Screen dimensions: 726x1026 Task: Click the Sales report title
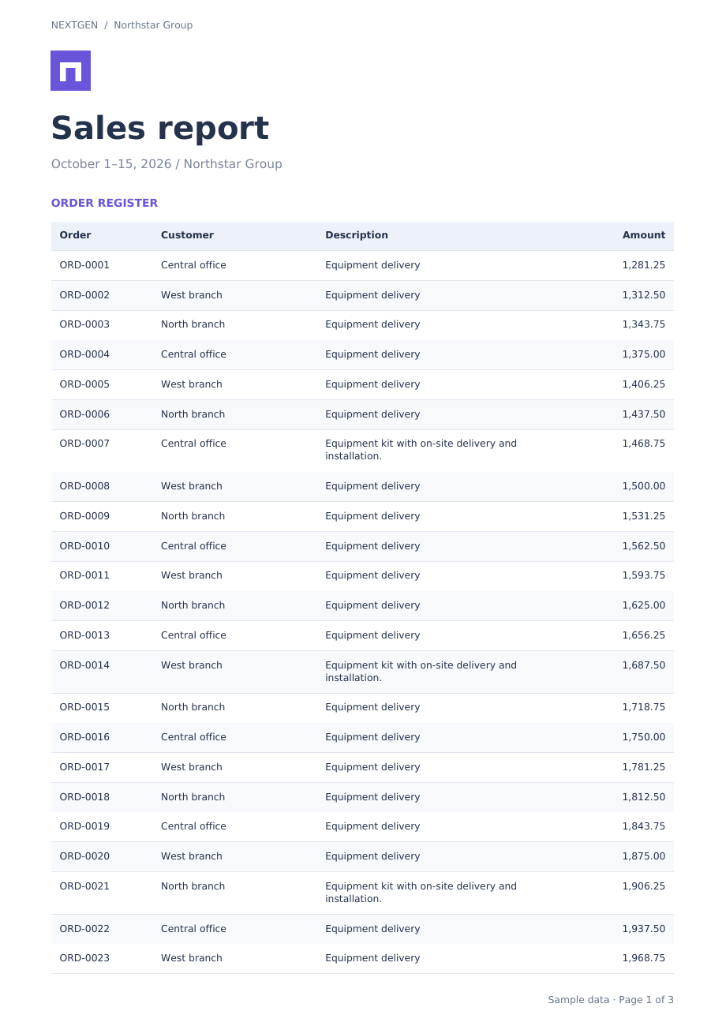coord(160,128)
